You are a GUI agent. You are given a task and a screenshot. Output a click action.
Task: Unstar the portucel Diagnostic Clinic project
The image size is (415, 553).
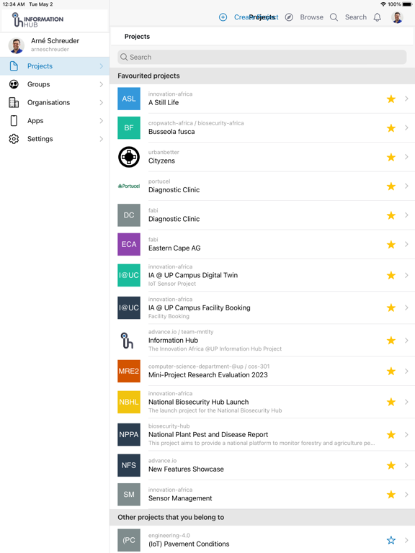(x=391, y=186)
